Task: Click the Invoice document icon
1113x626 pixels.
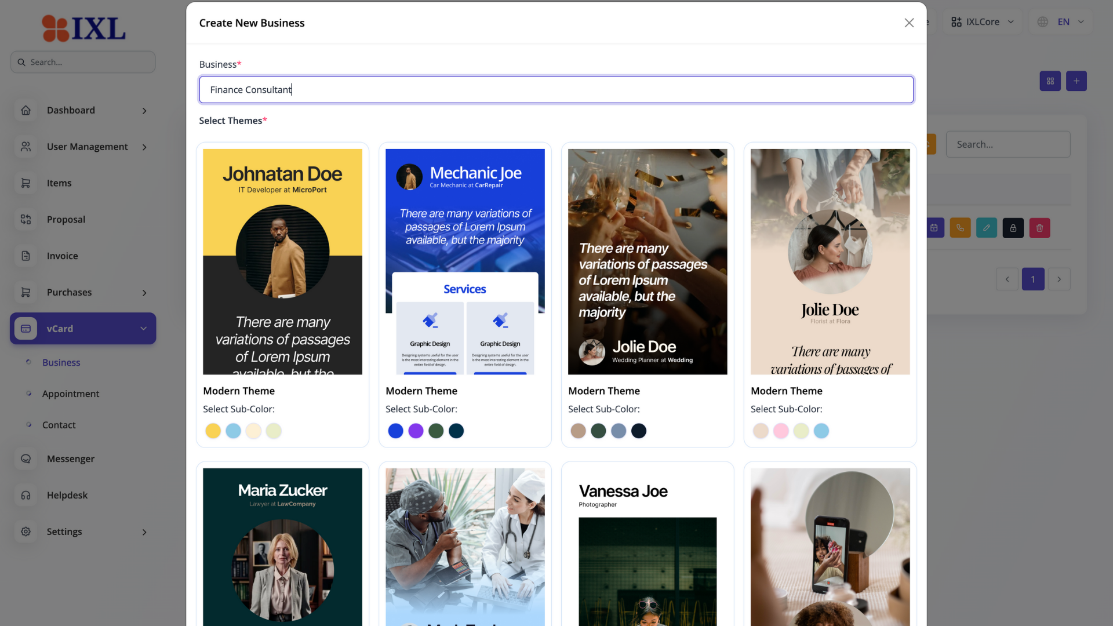Action: (26, 256)
